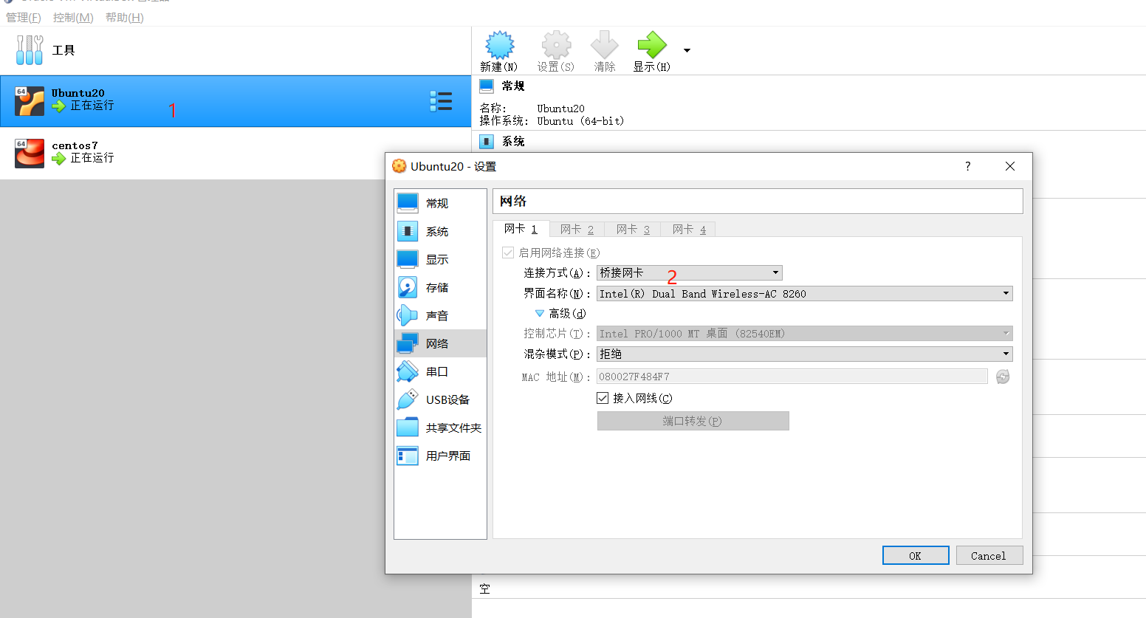Collapse the Advanced (高级) section triangle
The image size is (1146, 618).
click(x=540, y=313)
